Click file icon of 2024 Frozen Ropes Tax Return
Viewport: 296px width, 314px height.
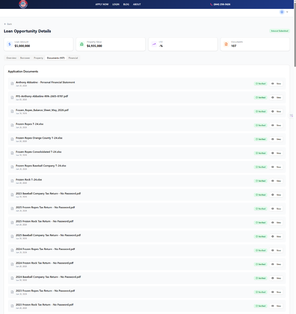click(x=12, y=250)
